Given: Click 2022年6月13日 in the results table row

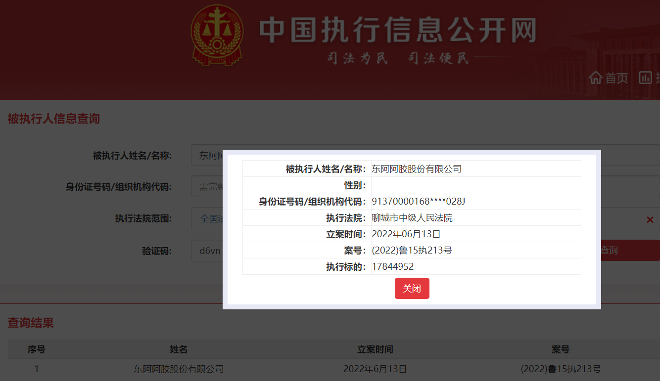Looking at the screenshot, I should (375, 369).
